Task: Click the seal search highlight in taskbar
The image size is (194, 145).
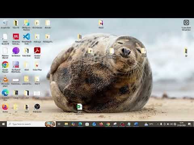Action: click(50, 124)
